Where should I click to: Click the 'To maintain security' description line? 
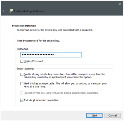pos(55,30)
